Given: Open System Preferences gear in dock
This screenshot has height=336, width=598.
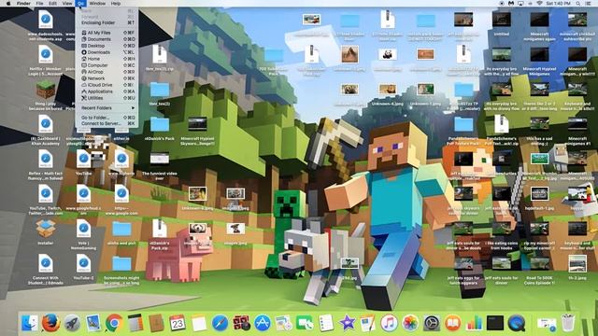Looking at the screenshot, I should (x=432, y=324).
